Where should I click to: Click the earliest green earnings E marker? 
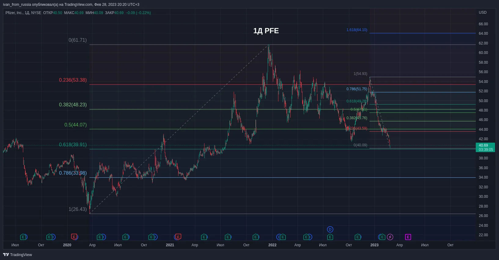(x=23, y=237)
